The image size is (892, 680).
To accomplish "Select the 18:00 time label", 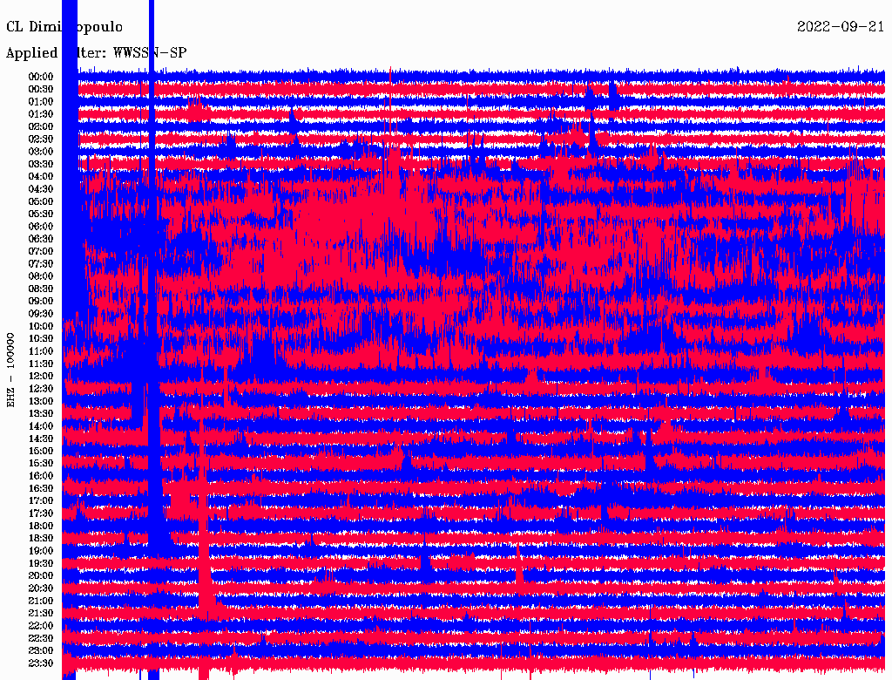I will click(x=41, y=526).
